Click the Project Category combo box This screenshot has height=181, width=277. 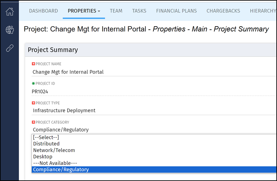(x=151, y=130)
